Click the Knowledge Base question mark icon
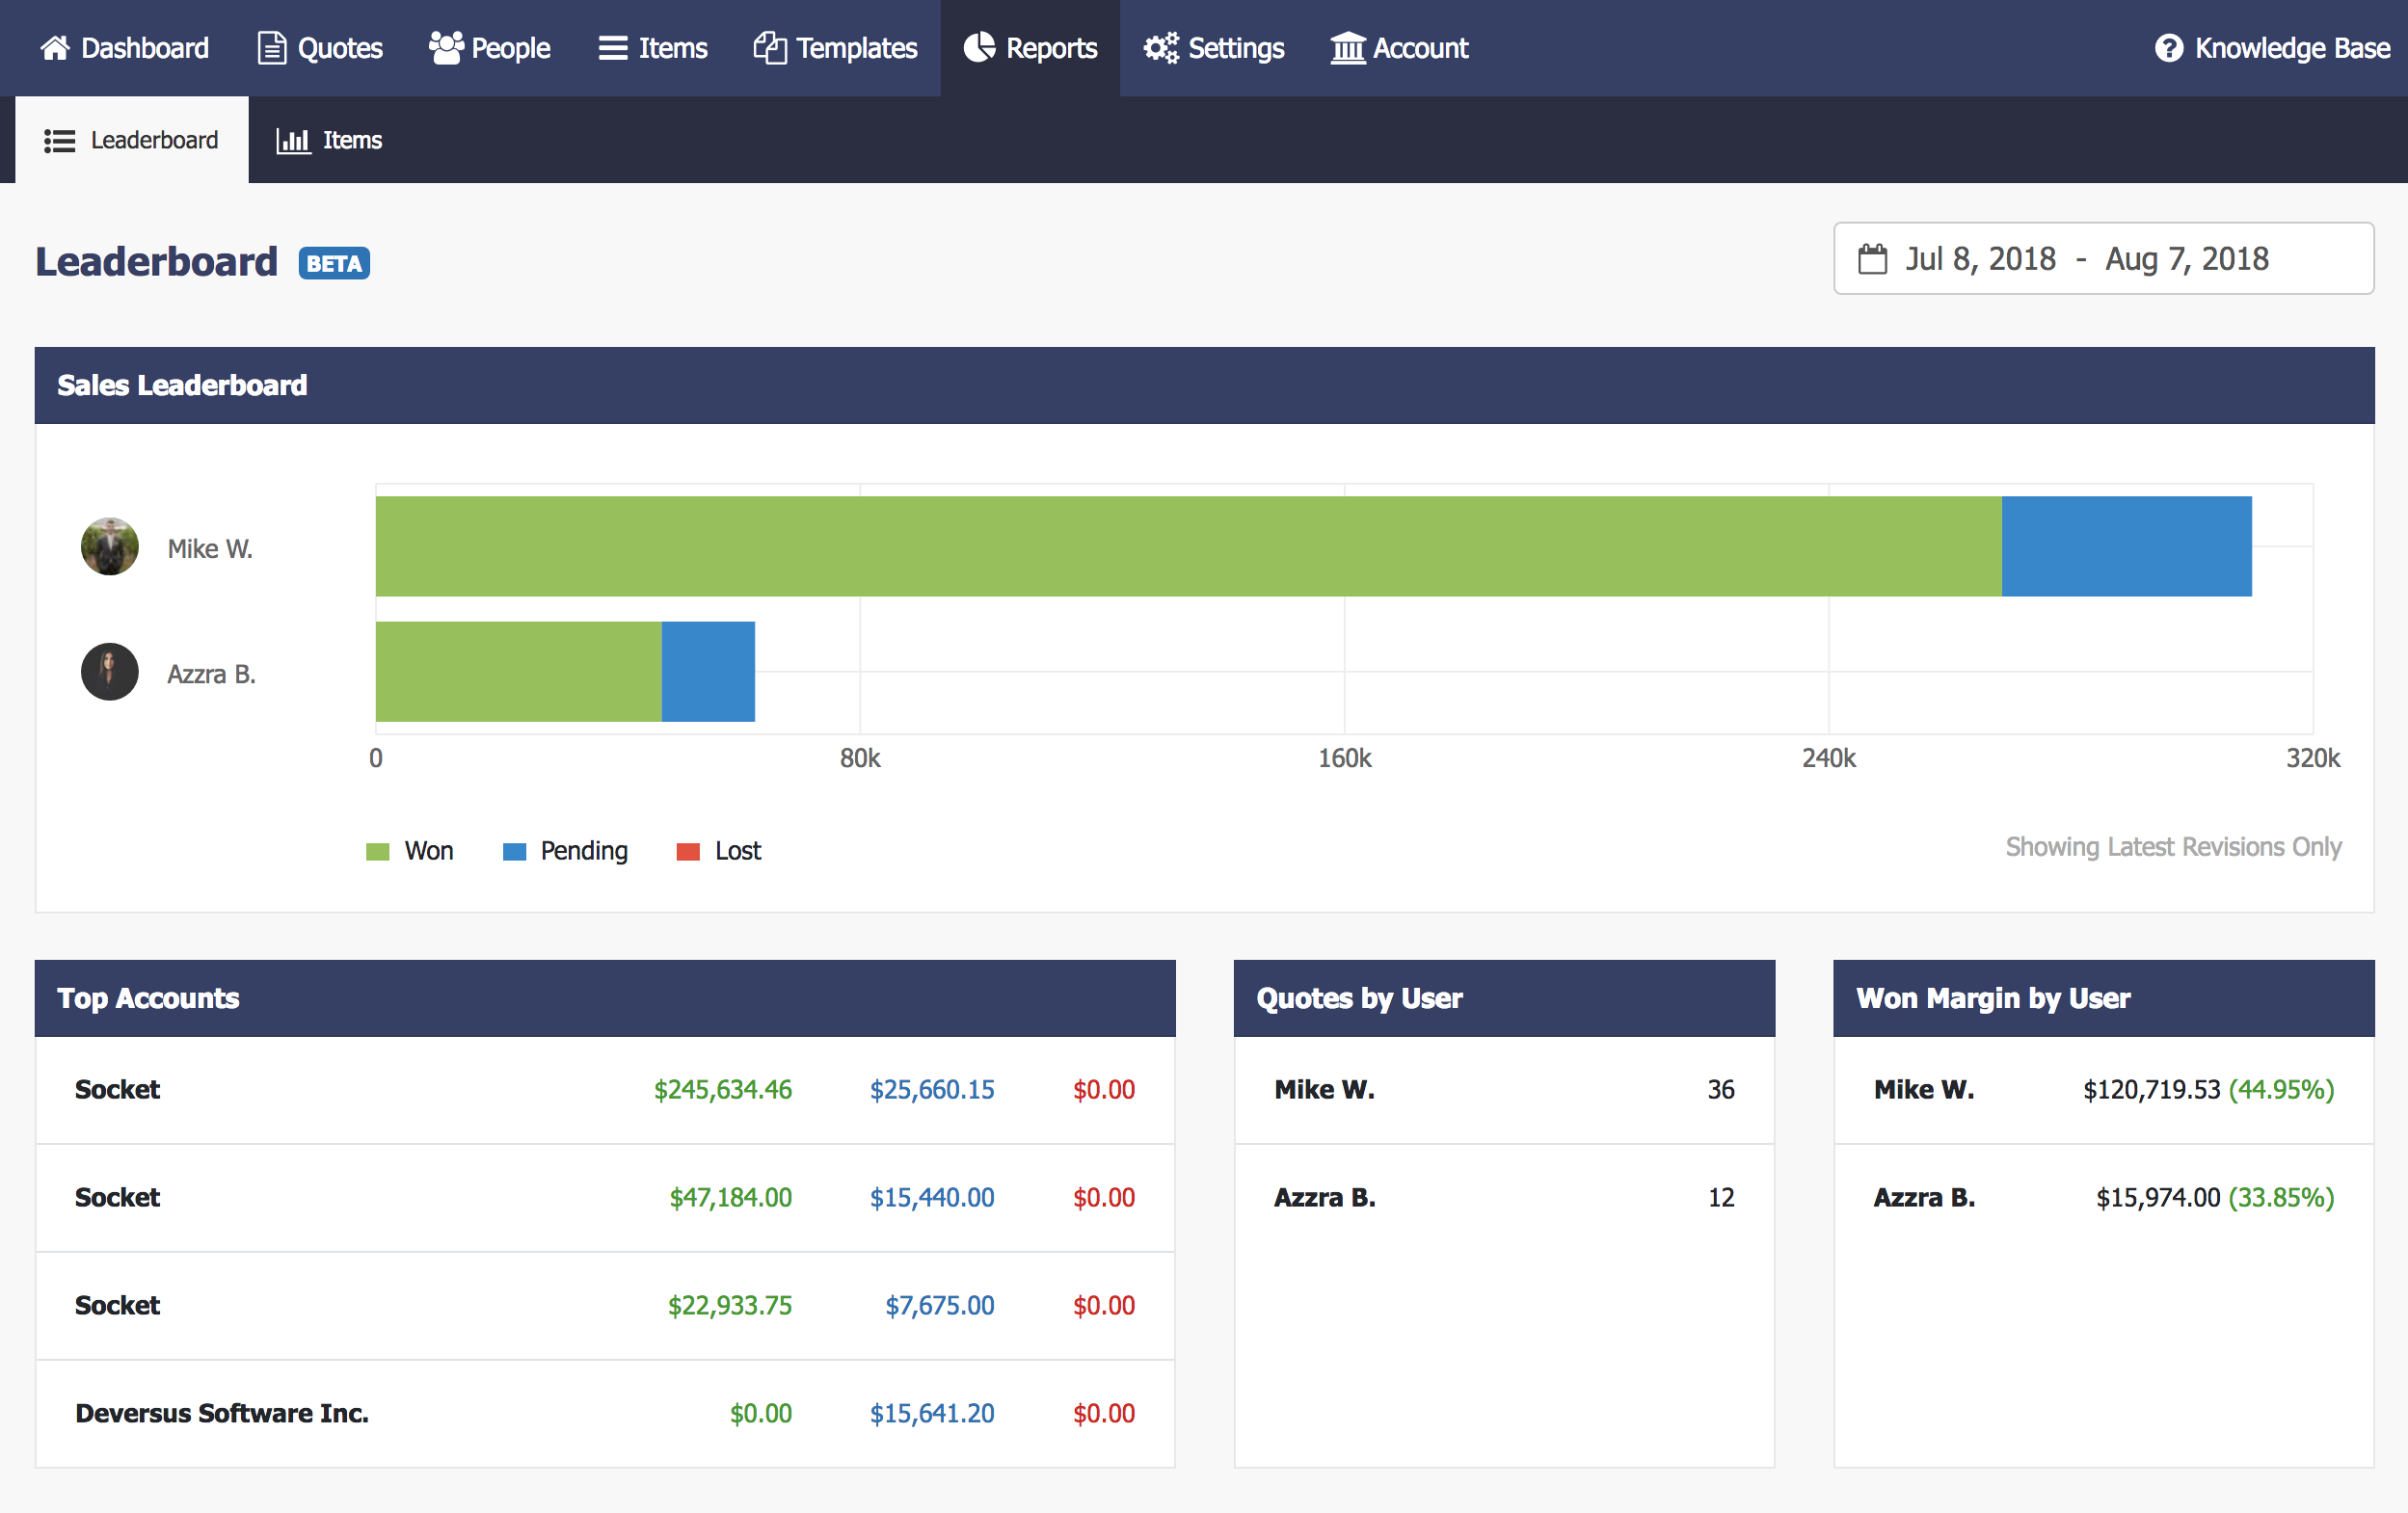Screen dimensions: 2408x1513 [x=2168, y=48]
